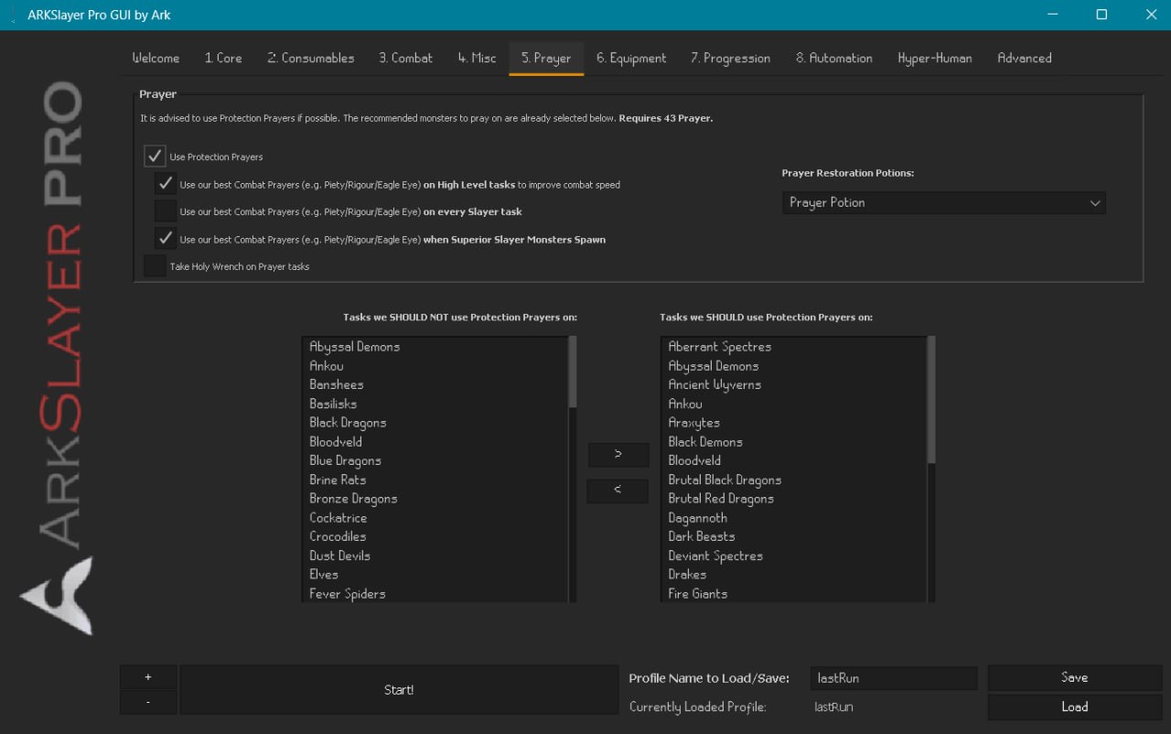
Task: Switch to the 1. Core tab
Action: [223, 58]
